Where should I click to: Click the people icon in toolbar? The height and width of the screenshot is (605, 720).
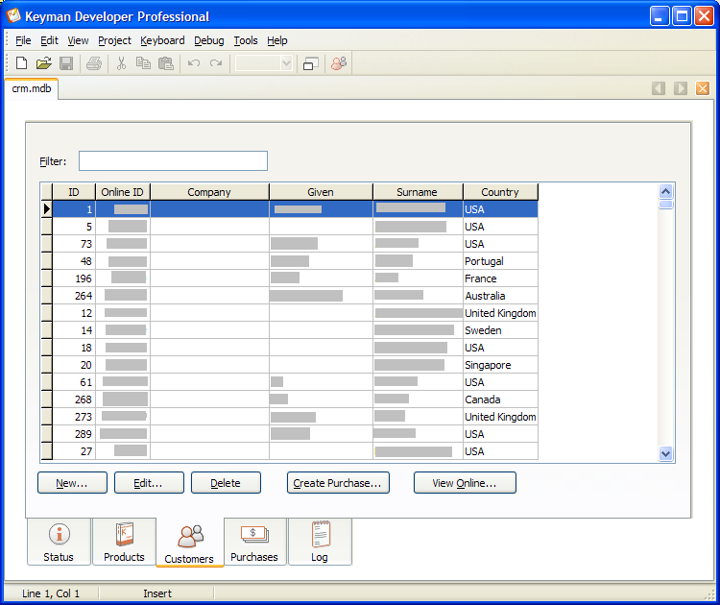click(339, 63)
